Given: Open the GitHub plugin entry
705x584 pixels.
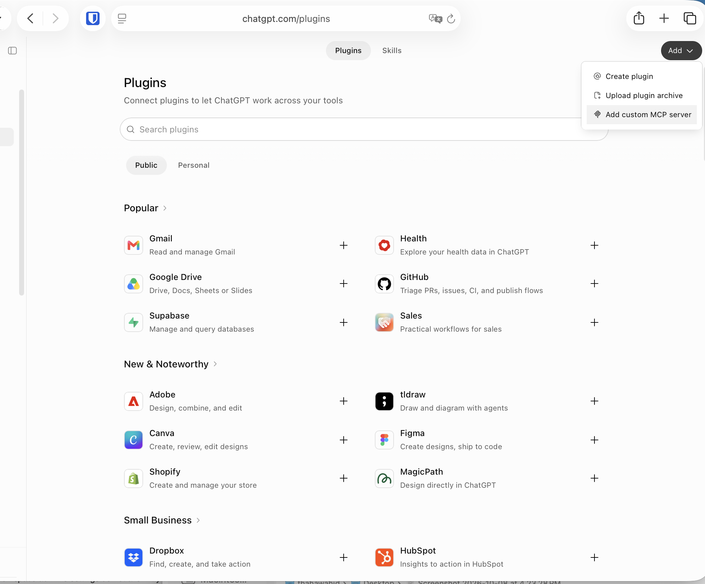Looking at the screenshot, I should coord(487,284).
